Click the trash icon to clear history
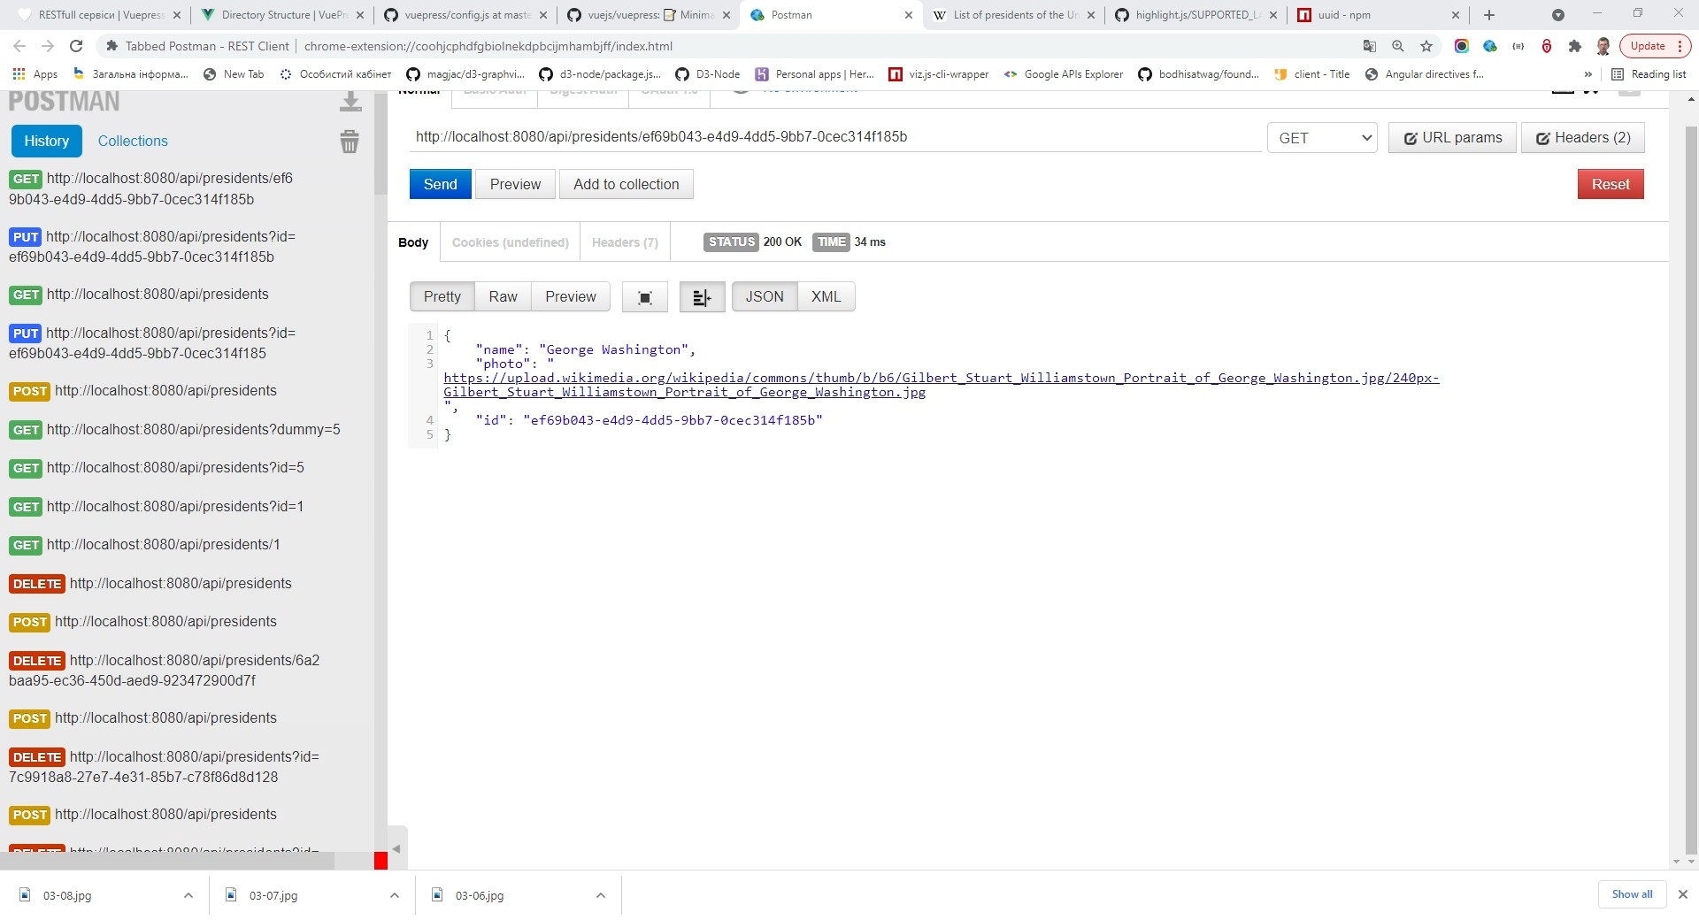This screenshot has width=1699, height=920. pos(350,142)
